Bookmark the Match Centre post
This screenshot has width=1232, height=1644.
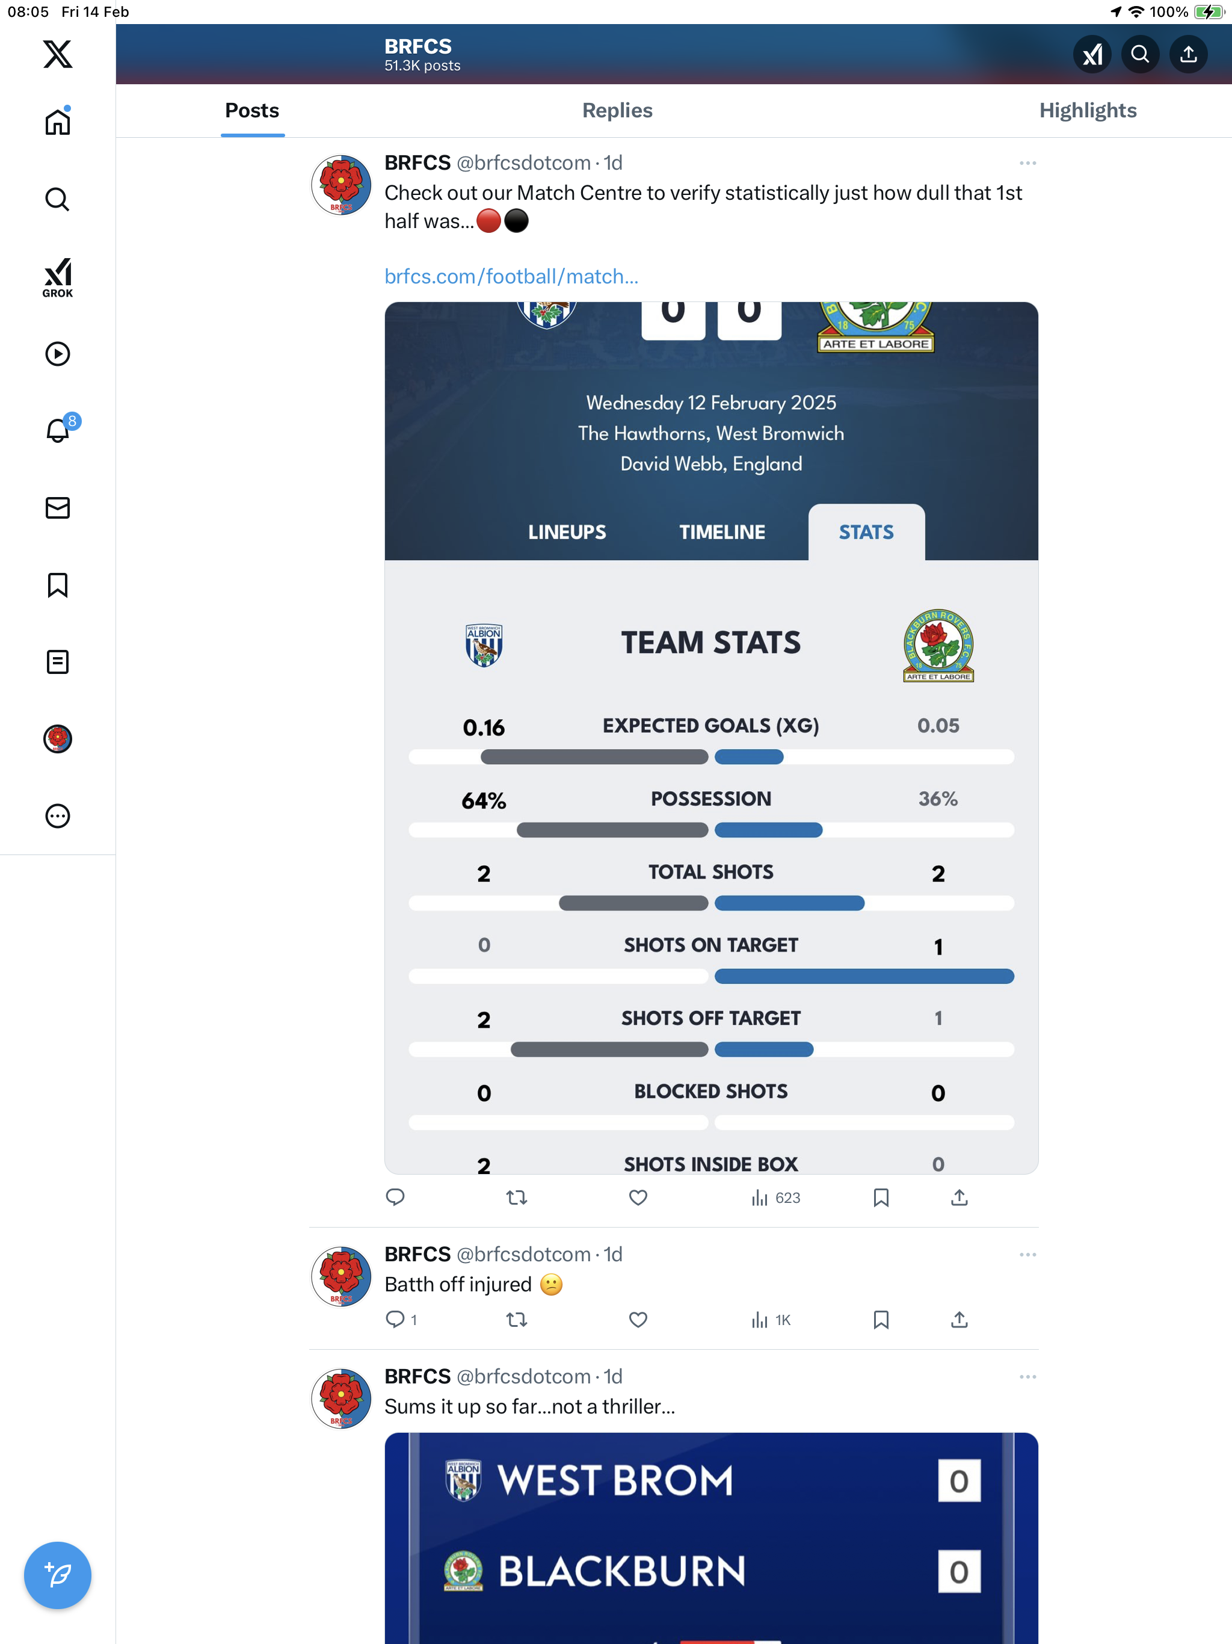pyautogui.click(x=881, y=1197)
